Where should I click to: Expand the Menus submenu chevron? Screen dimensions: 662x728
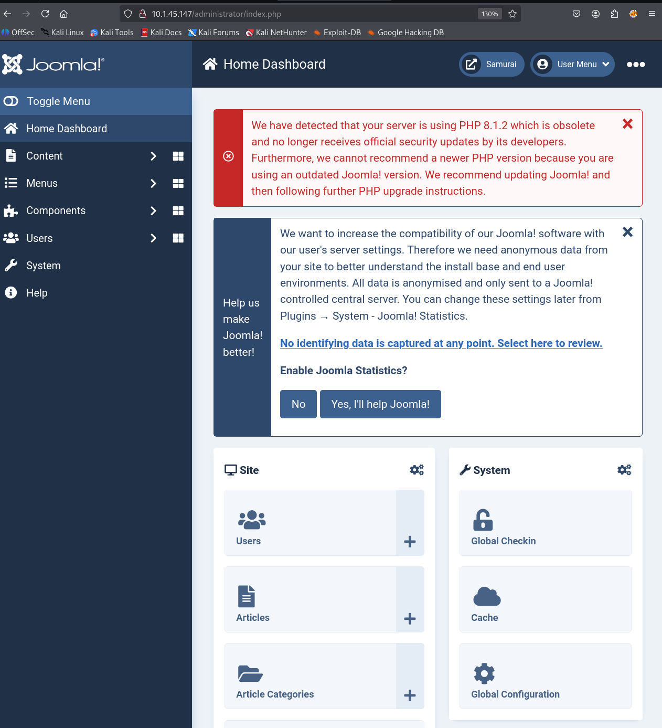pyautogui.click(x=153, y=184)
